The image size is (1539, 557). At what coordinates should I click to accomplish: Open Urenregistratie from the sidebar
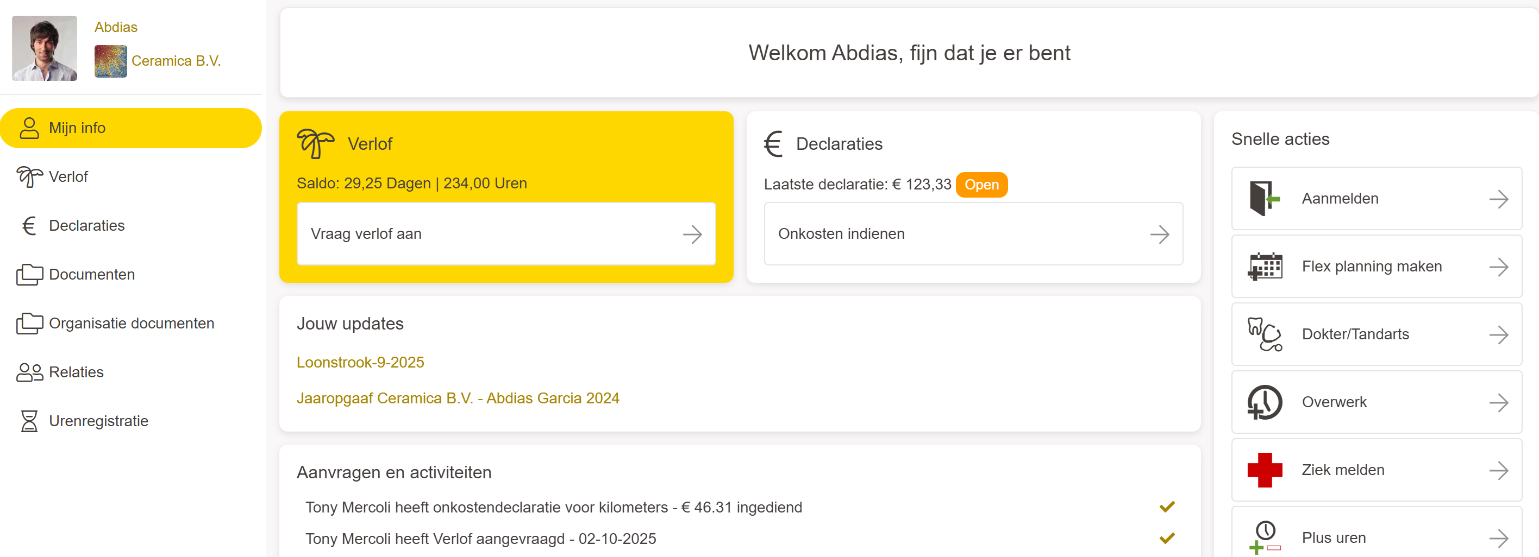98,421
